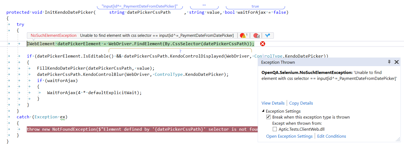This screenshot has width=404, height=146.
Task: Click the InitKendoDatePicker method name
Action: point(69,12)
